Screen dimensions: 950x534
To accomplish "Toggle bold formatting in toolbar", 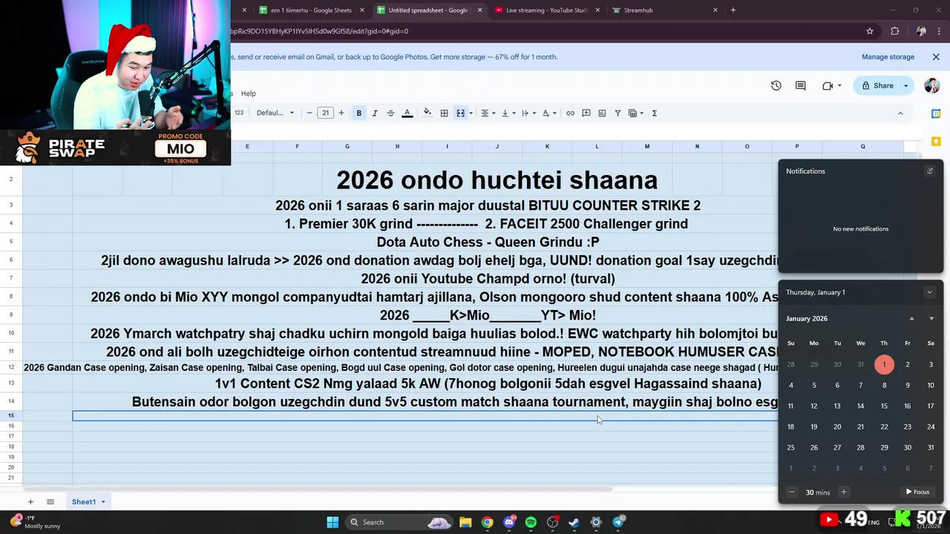I will point(358,113).
